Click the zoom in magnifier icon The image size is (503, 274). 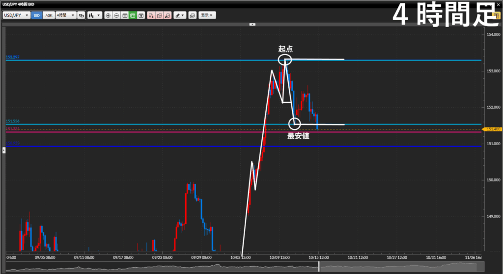pos(108,15)
